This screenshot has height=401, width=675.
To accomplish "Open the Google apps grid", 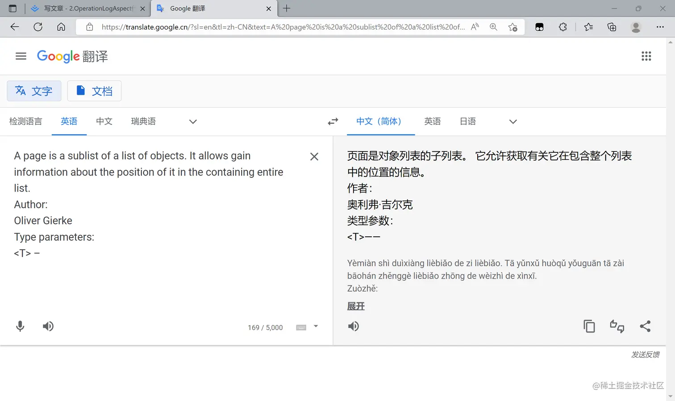I will pyautogui.click(x=646, y=56).
